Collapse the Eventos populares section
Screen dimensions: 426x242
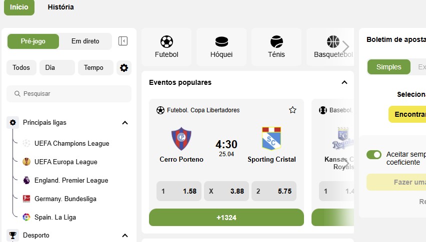[344, 82]
